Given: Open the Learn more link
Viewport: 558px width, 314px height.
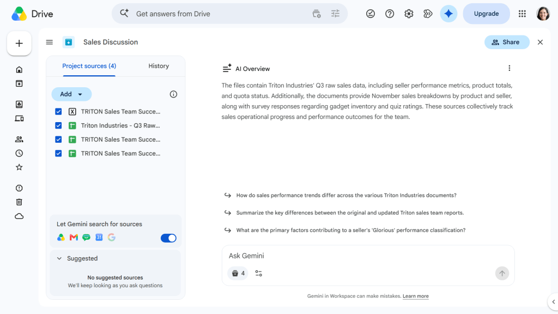Looking at the screenshot, I should click(x=416, y=296).
